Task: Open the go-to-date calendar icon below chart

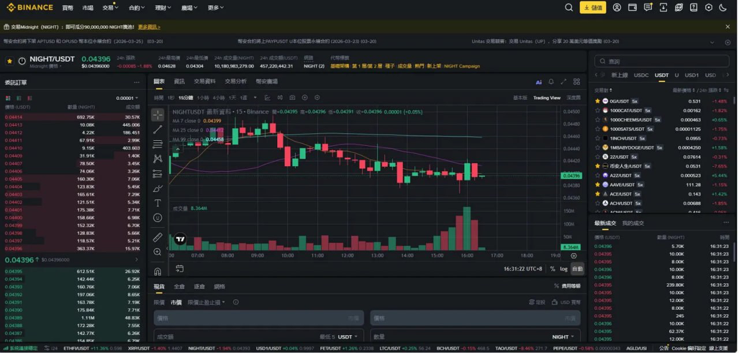Action: coord(180,269)
